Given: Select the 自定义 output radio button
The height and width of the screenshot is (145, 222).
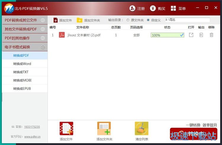Looking at the screenshot, I should click(x=148, y=20).
